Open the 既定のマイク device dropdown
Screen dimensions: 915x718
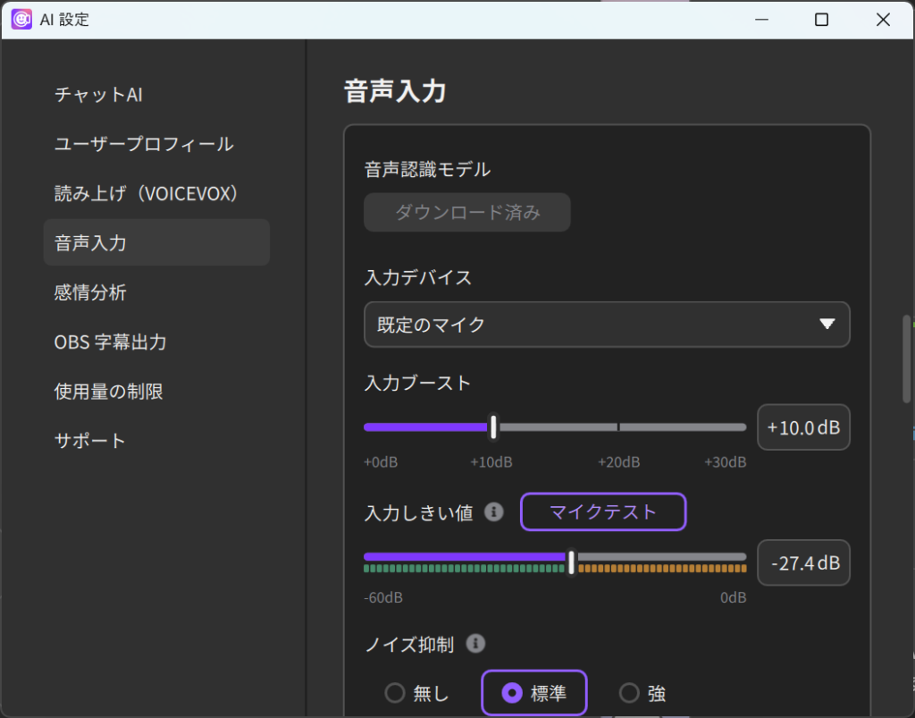[x=607, y=325]
